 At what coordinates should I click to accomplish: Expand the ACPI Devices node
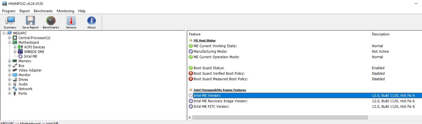pos(15,47)
